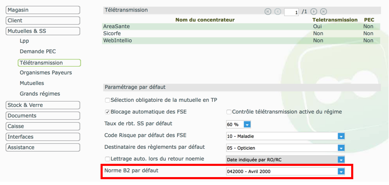Open the Caisse section
The image size is (389, 185).
pos(43,126)
